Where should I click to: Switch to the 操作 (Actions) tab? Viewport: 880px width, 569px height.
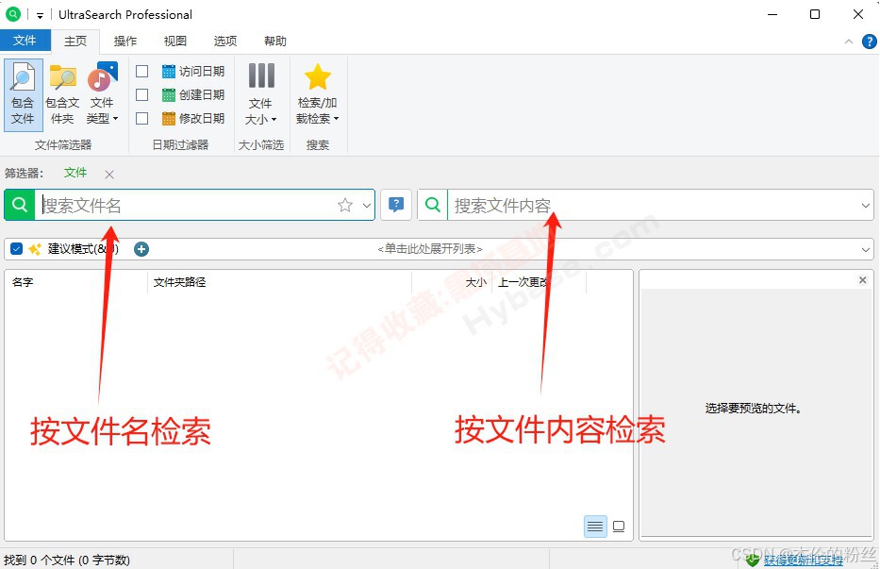[x=125, y=41]
